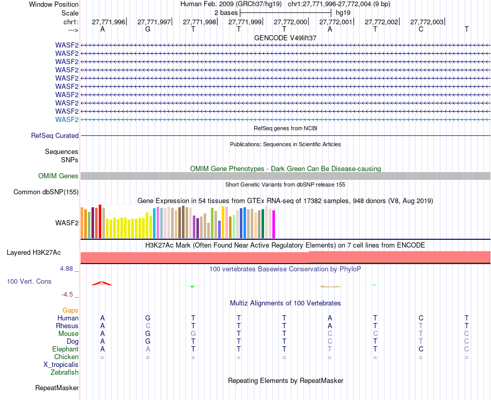Click the Rhesus alignment row label
The height and width of the screenshot is (400, 491).
point(67,326)
